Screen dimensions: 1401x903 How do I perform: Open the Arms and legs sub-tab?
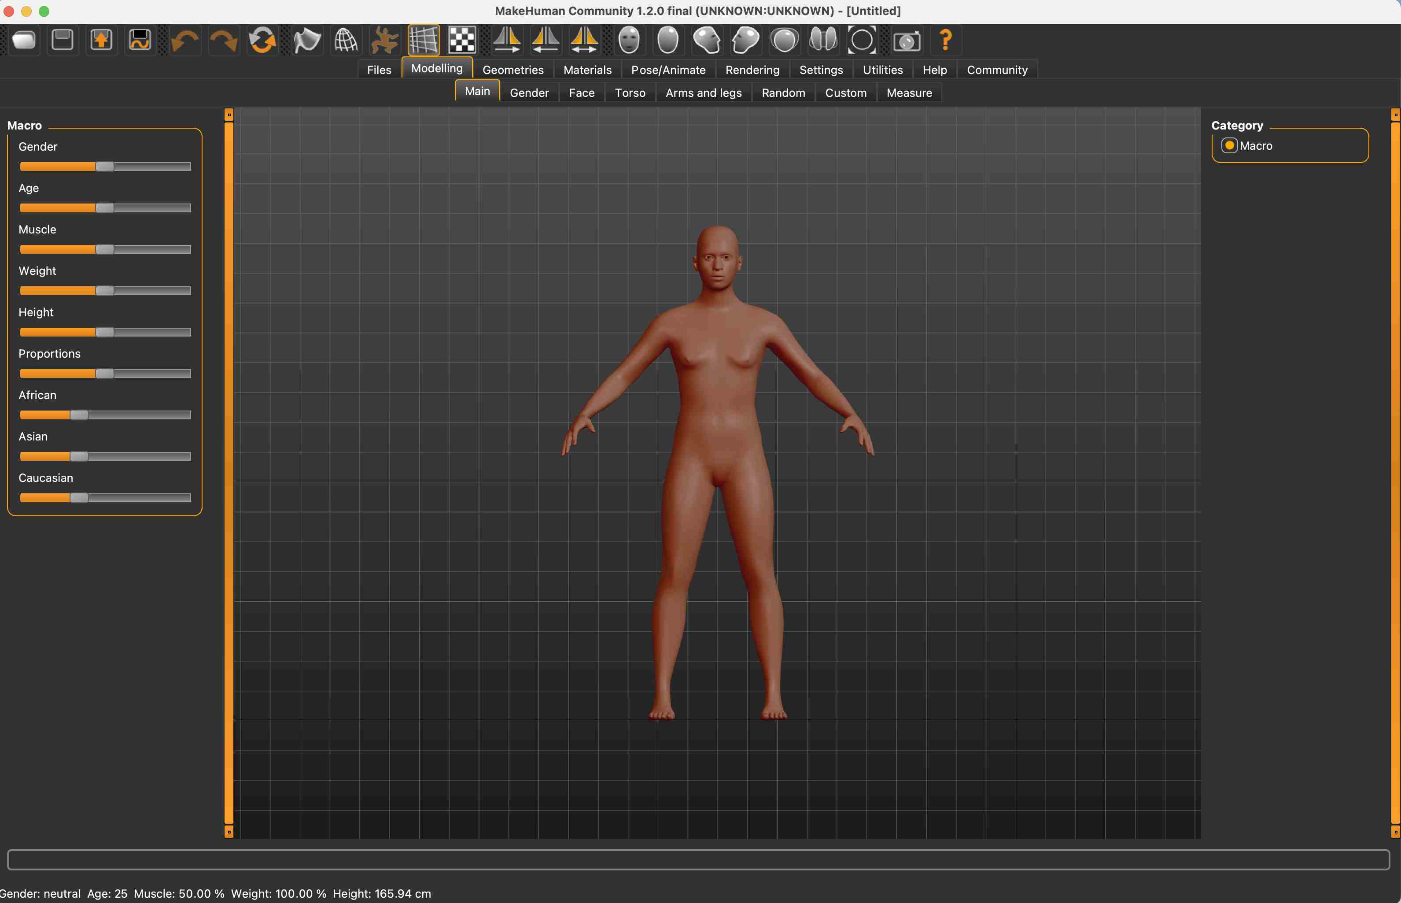point(703,93)
